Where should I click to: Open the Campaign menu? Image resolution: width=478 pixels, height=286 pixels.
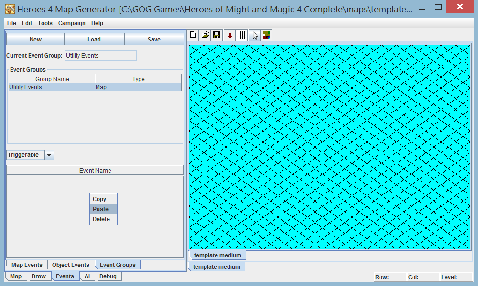72,23
